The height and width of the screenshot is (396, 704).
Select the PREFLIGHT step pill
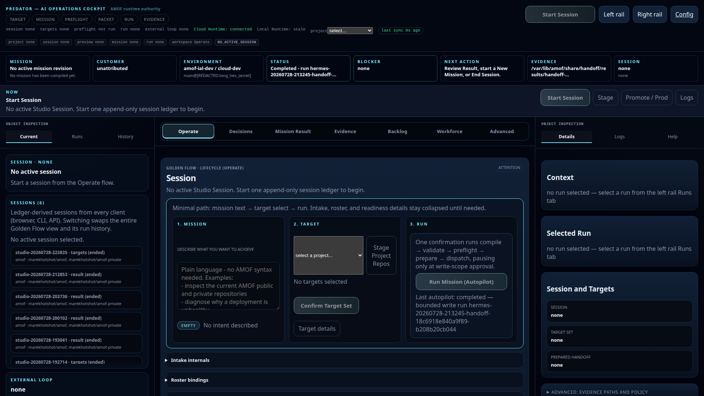[76, 19]
